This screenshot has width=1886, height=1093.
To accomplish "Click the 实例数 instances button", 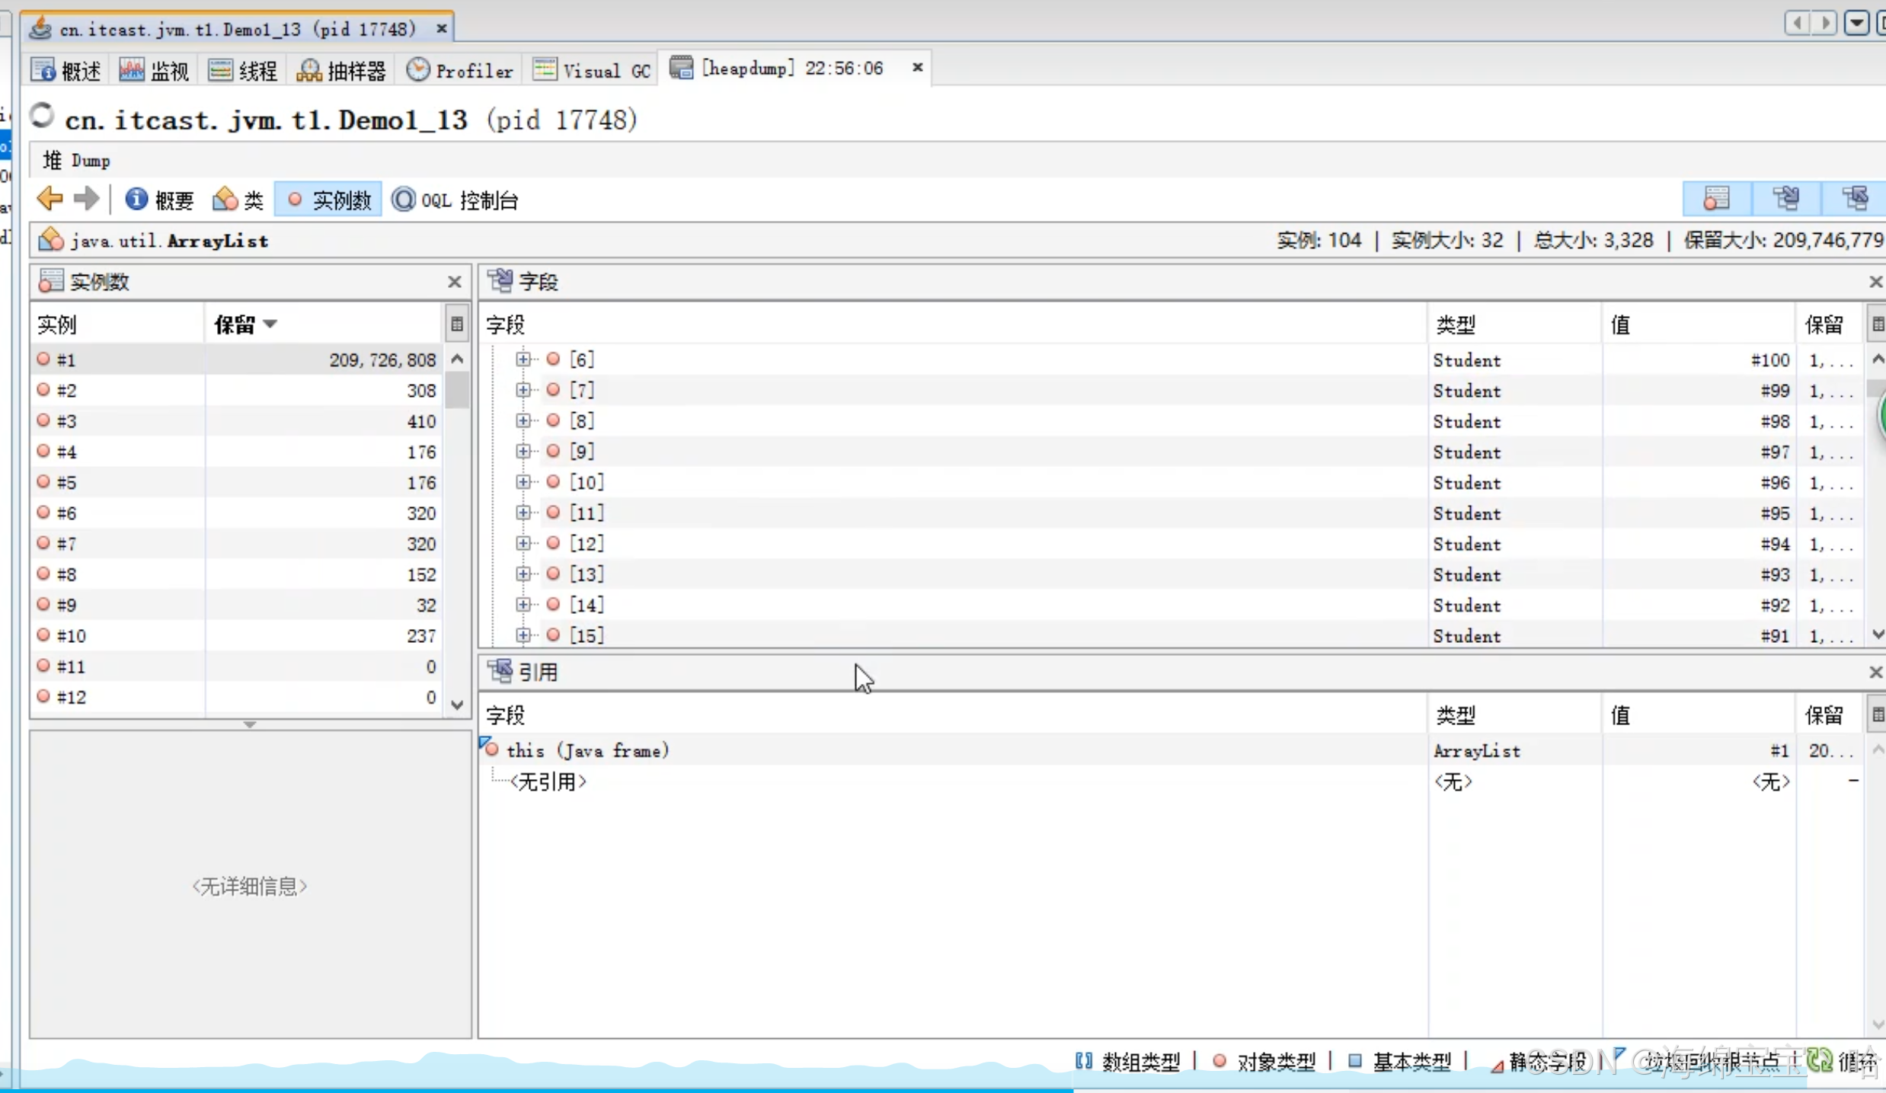I will pyautogui.click(x=328, y=200).
